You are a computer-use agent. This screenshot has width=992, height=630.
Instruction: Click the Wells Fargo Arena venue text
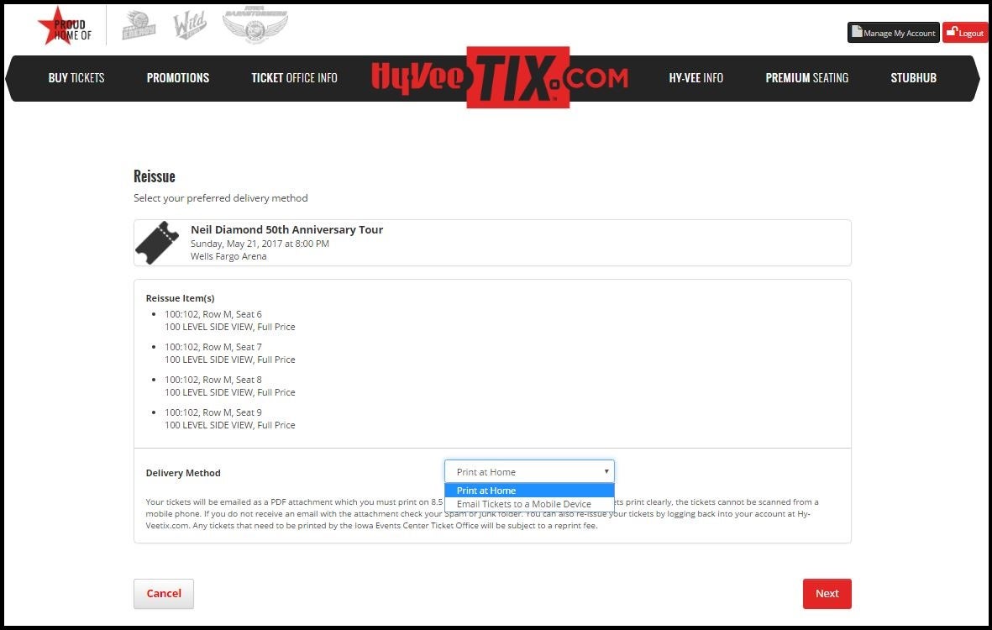(x=228, y=256)
